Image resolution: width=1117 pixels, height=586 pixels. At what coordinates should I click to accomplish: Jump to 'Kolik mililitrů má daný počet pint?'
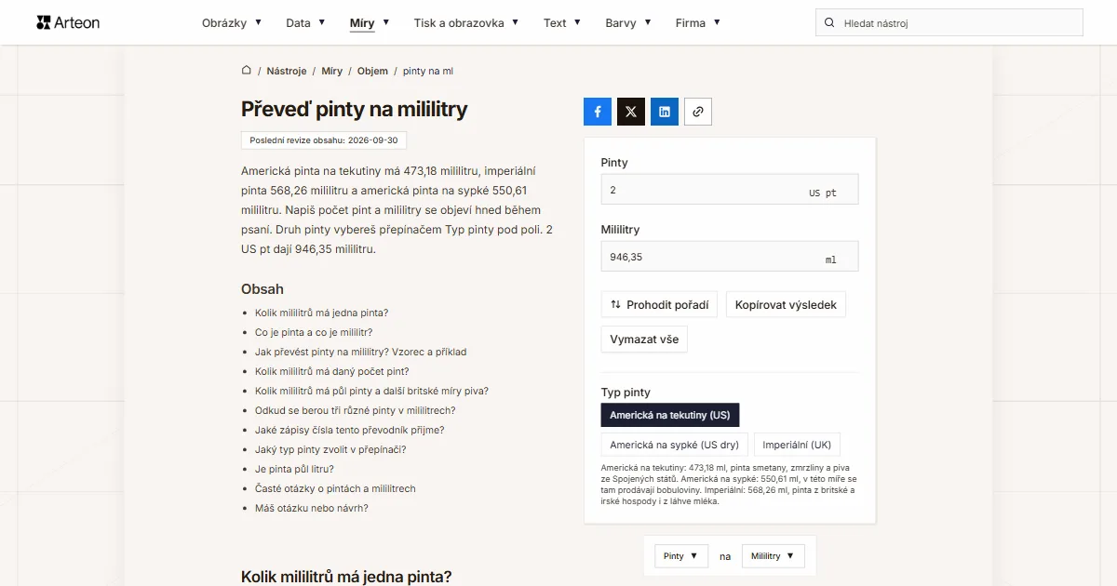coord(331,371)
